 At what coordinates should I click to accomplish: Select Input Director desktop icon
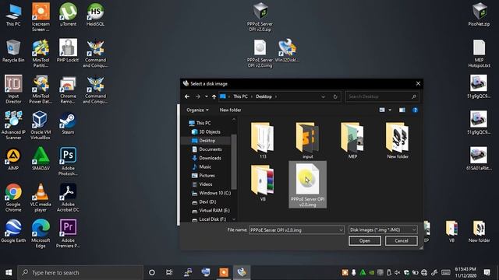[13, 89]
